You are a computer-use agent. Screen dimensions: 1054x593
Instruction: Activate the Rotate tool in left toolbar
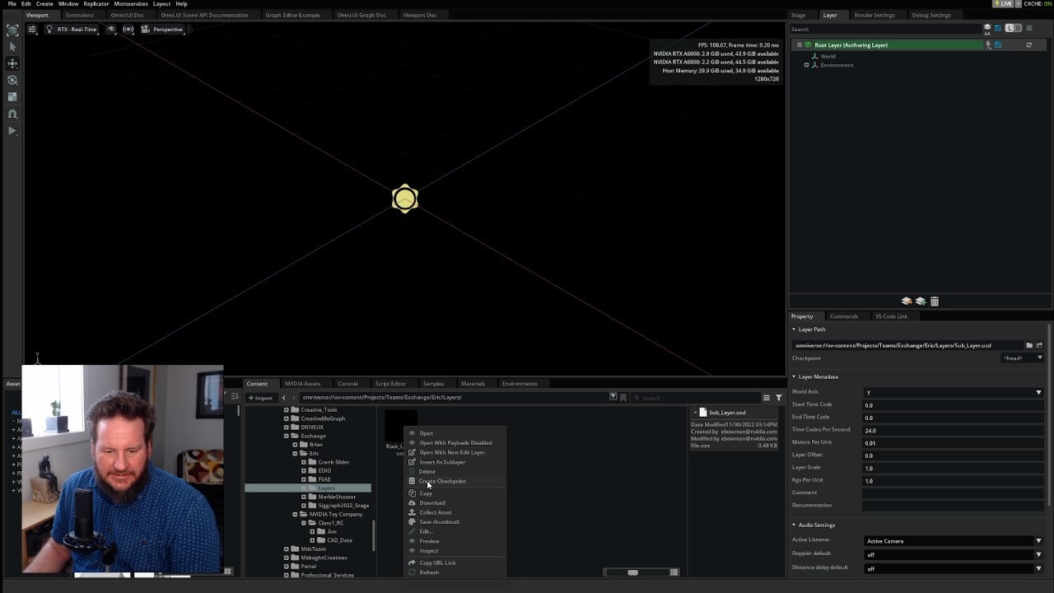[12, 81]
